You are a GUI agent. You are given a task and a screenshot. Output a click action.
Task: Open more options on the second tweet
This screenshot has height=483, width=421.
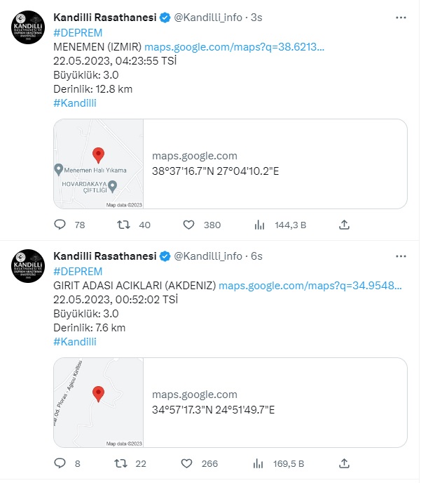[399, 256]
